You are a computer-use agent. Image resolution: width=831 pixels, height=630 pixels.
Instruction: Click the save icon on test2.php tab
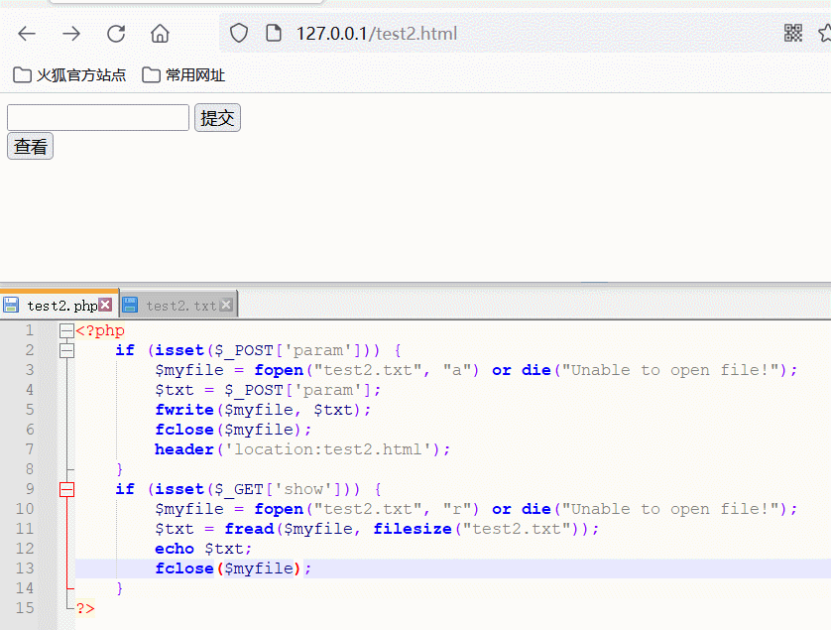click(11, 305)
